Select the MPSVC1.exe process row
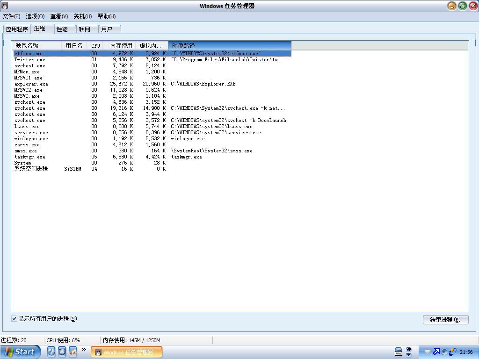479x359 pixels. [x=152, y=78]
